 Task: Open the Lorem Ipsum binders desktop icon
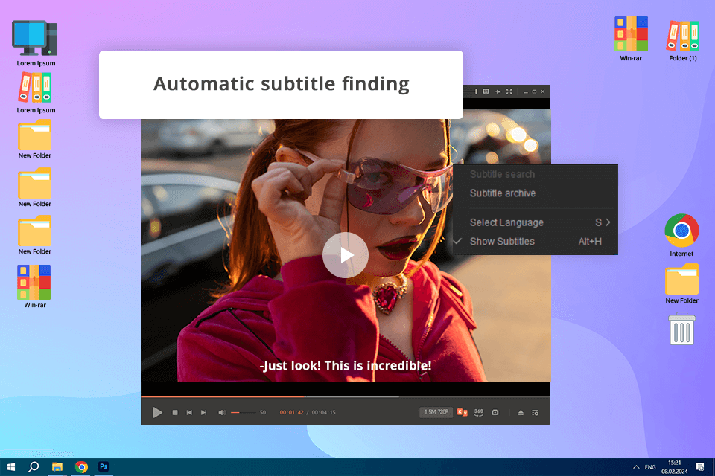click(x=36, y=92)
